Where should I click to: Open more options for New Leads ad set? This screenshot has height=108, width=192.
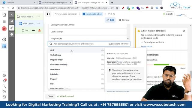click(x=39, y=23)
